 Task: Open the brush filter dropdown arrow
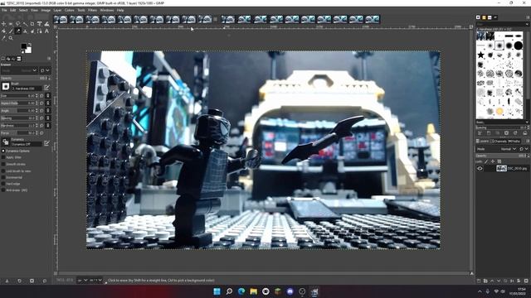pyautogui.click(x=528, y=24)
